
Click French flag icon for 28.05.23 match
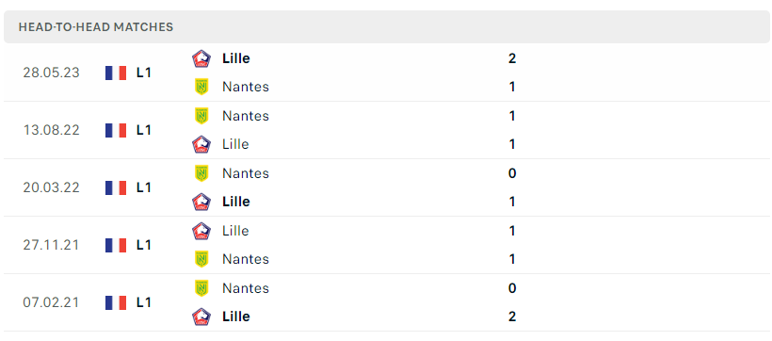(x=116, y=73)
